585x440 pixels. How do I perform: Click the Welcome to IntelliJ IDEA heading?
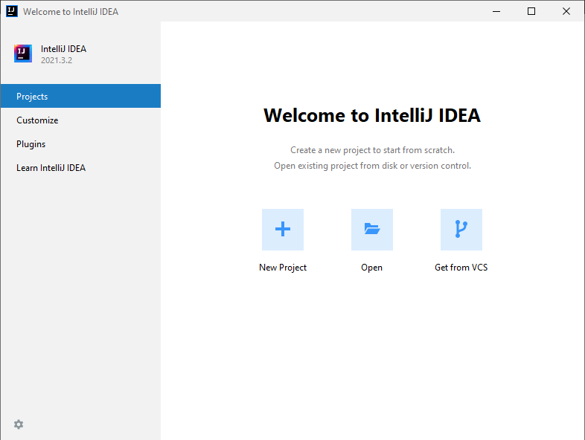(372, 115)
